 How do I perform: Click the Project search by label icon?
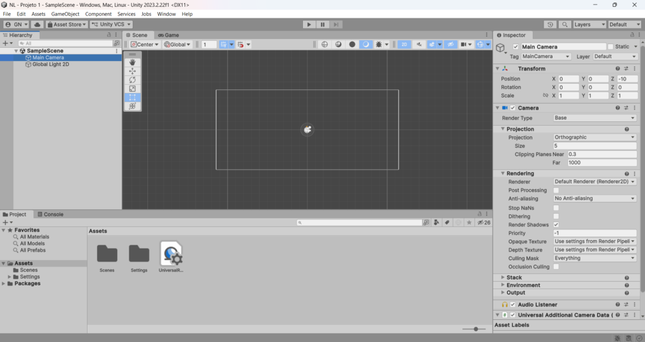point(447,223)
